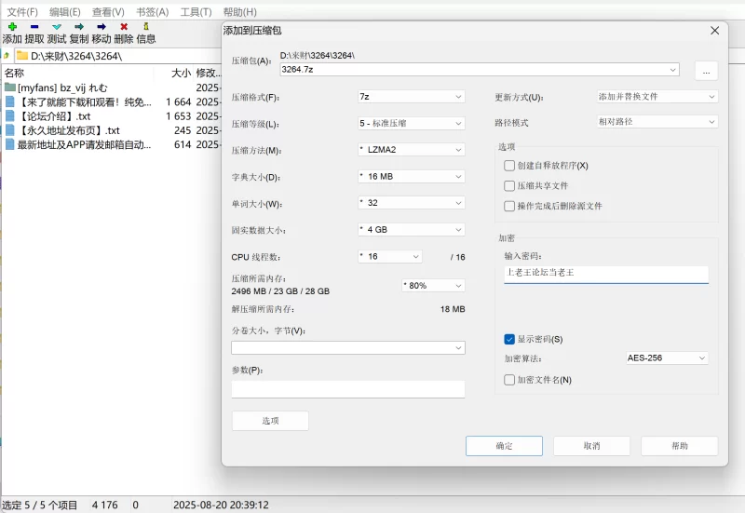
Task: Click the 参数(P) input field
Action: [348, 389]
